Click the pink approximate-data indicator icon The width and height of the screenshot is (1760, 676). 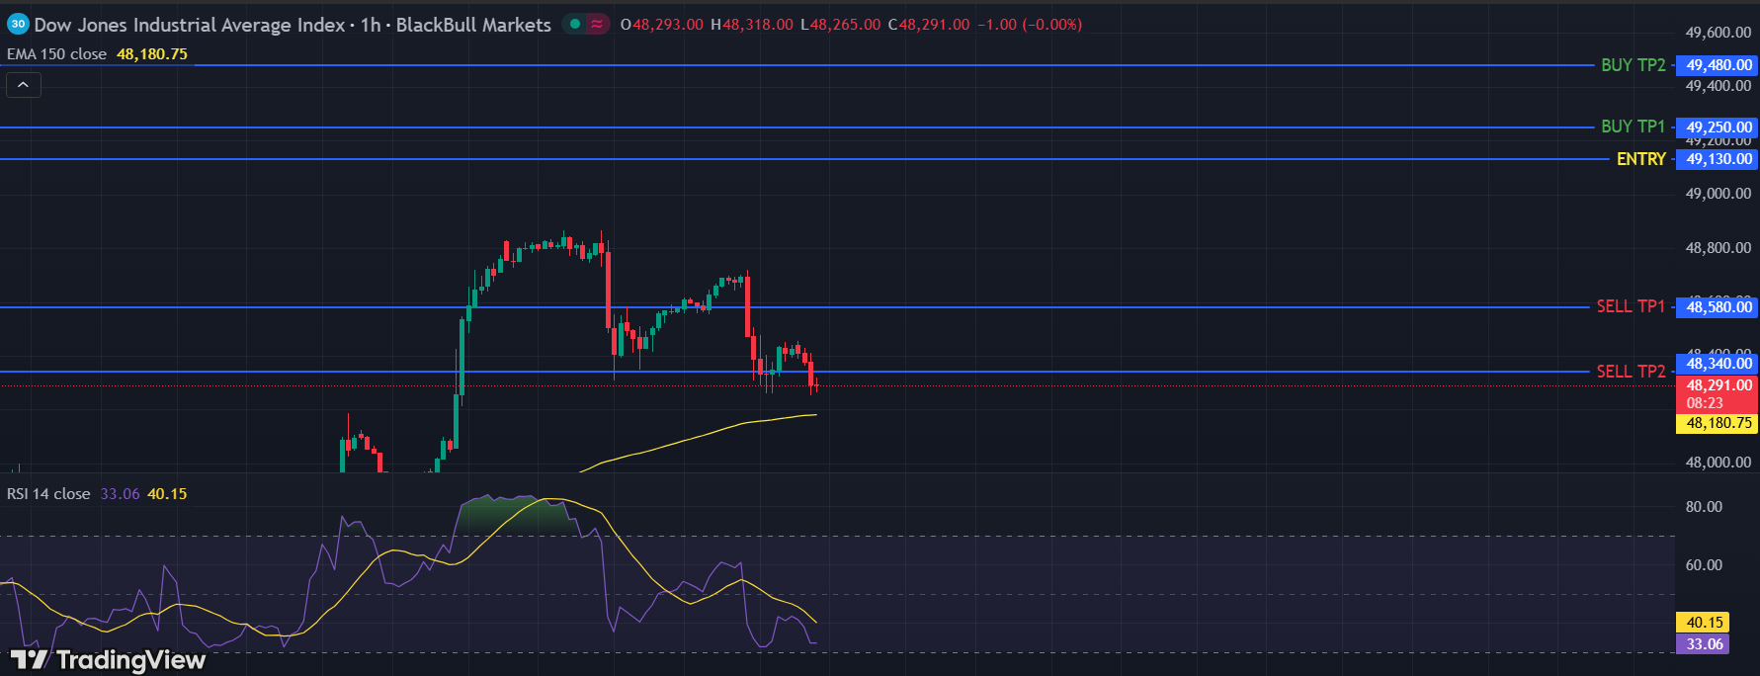(x=597, y=24)
